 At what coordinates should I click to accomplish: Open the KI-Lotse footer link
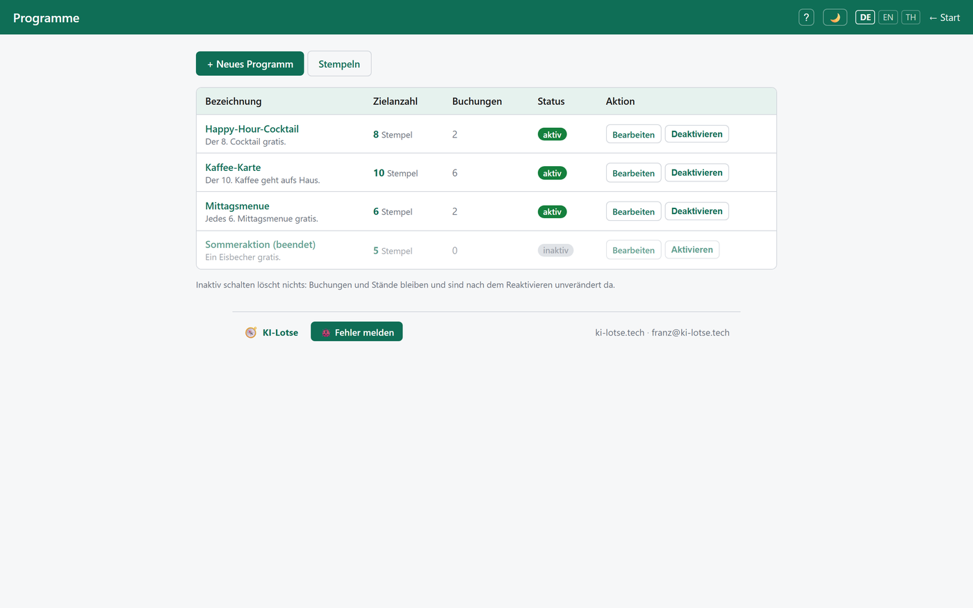coord(280,333)
